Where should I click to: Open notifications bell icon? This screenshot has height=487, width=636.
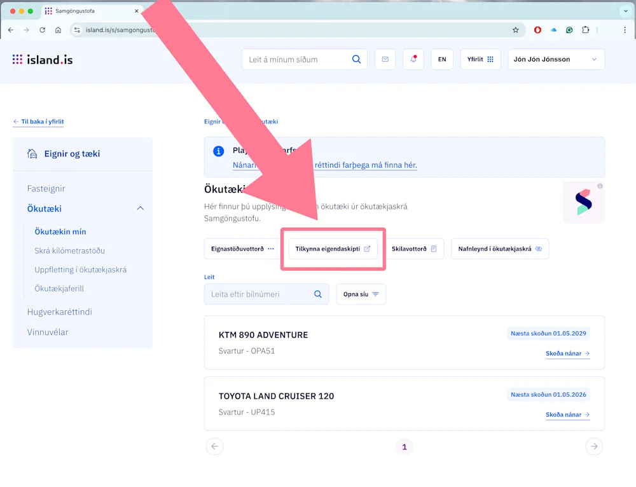(413, 59)
